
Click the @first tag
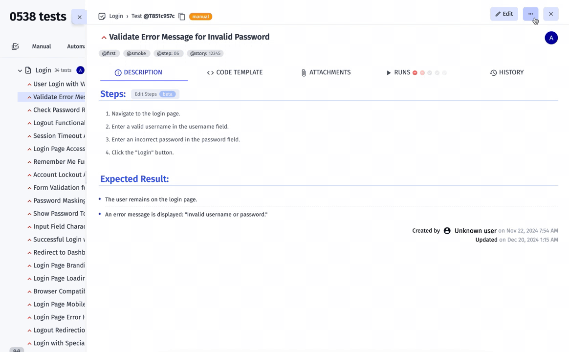coord(109,53)
